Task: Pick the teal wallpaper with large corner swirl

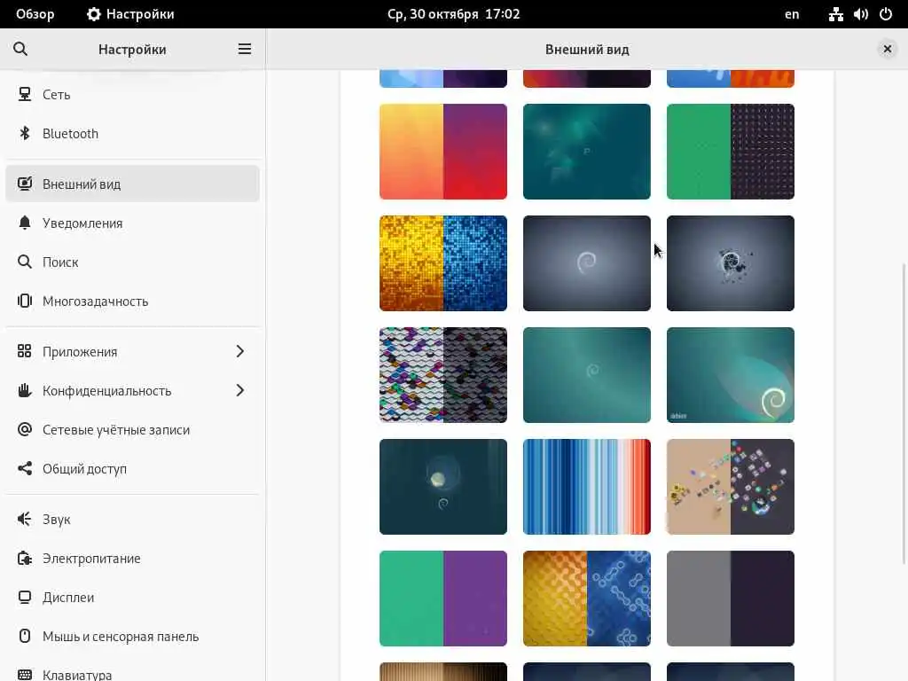Action: coord(731,375)
